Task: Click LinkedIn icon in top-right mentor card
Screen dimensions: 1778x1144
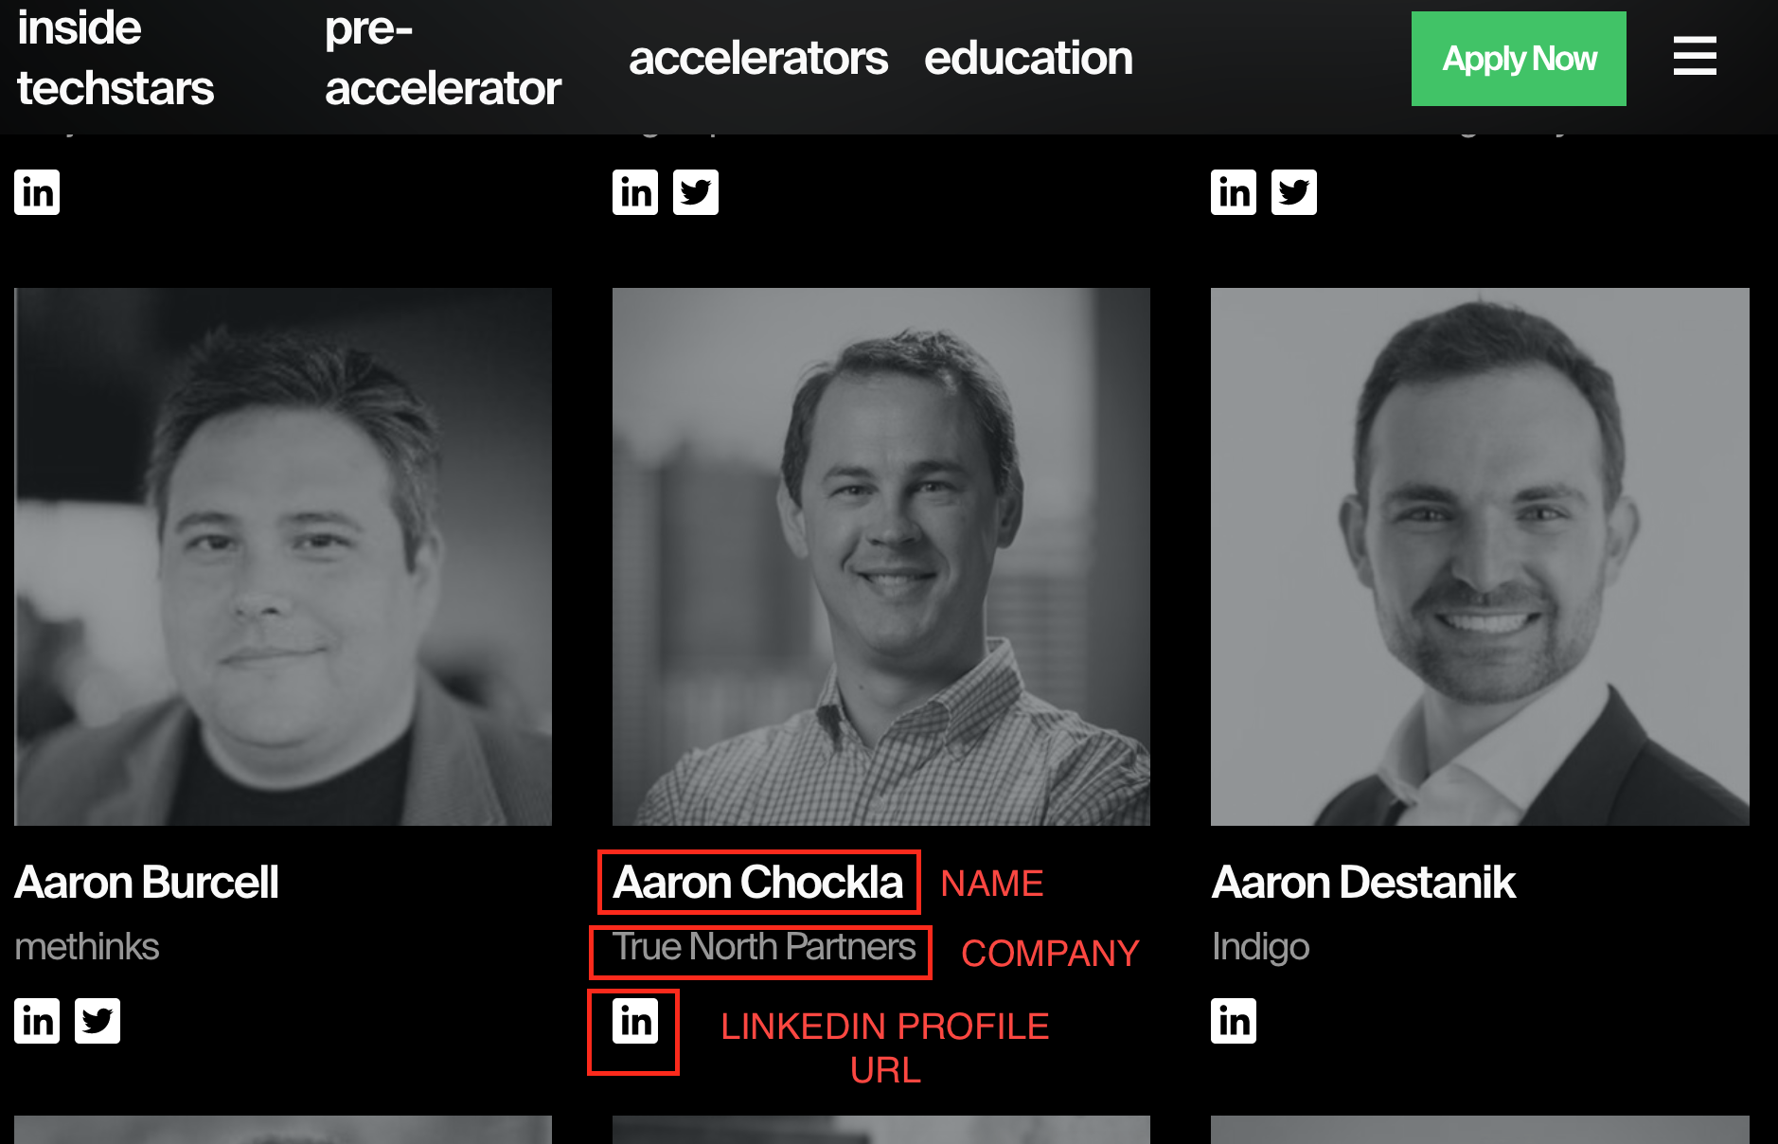Action: pyautogui.click(x=1234, y=192)
